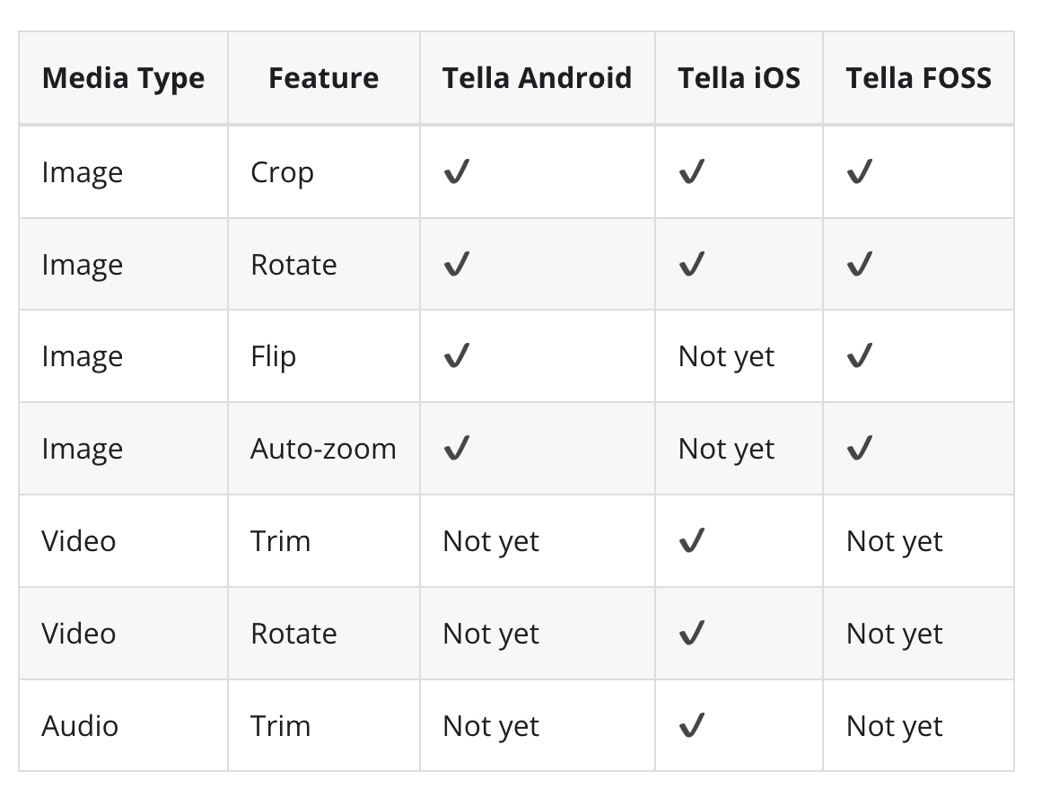Click Tella iOS checkmark in Video Rotate row

coord(692,633)
